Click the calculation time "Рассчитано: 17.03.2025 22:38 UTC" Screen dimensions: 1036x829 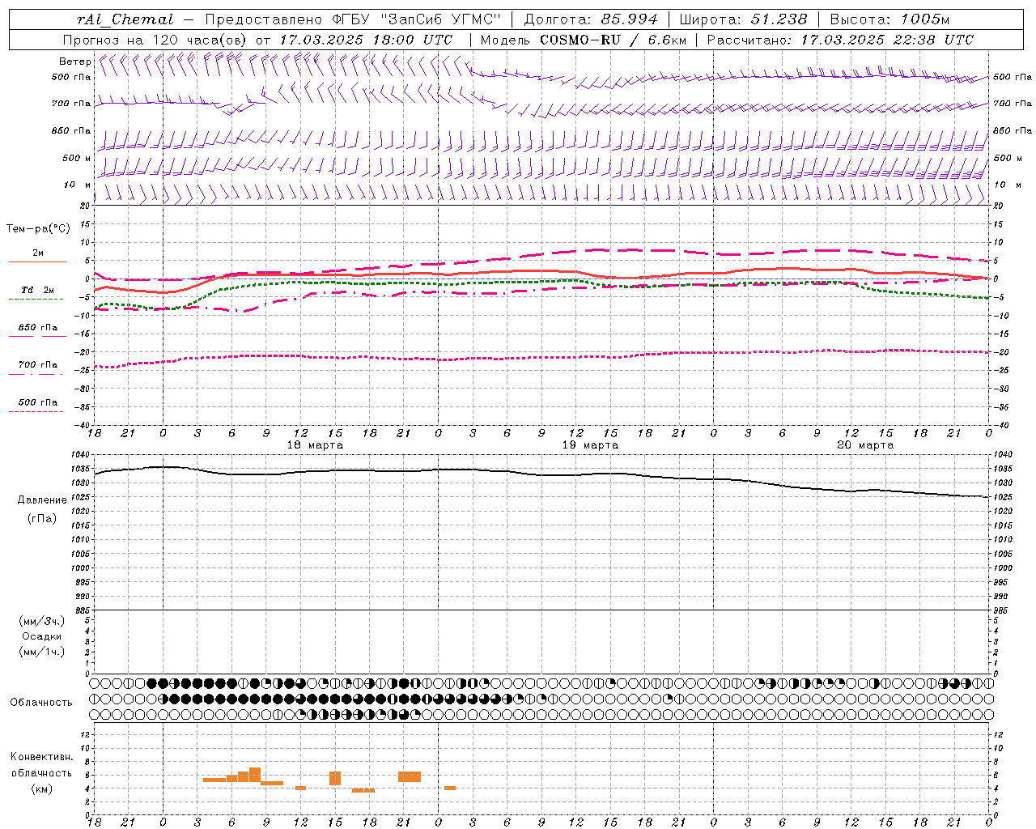coord(840,40)
